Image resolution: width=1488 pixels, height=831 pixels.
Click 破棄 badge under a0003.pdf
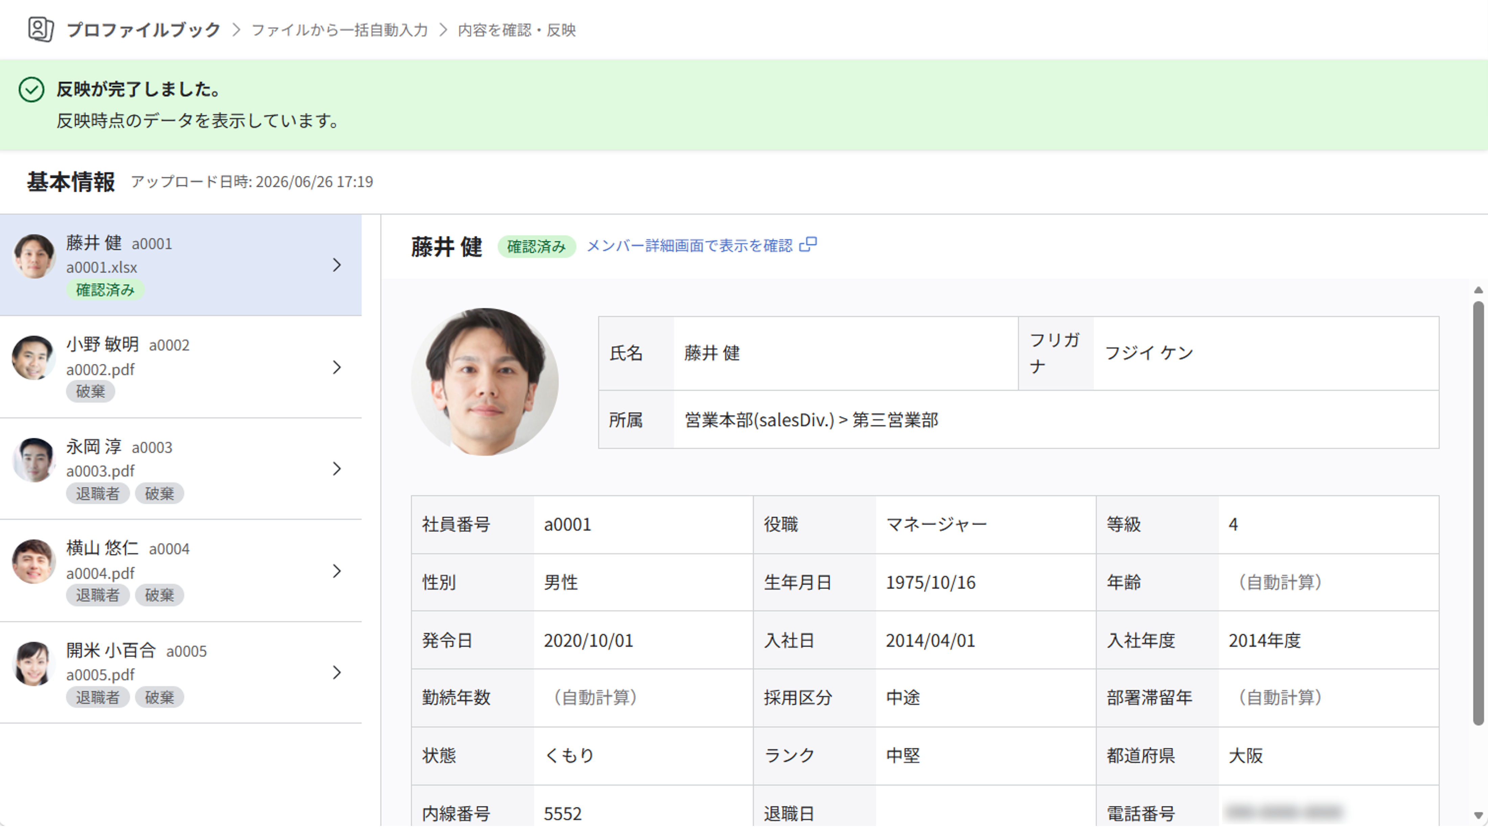tap(159, 494)
